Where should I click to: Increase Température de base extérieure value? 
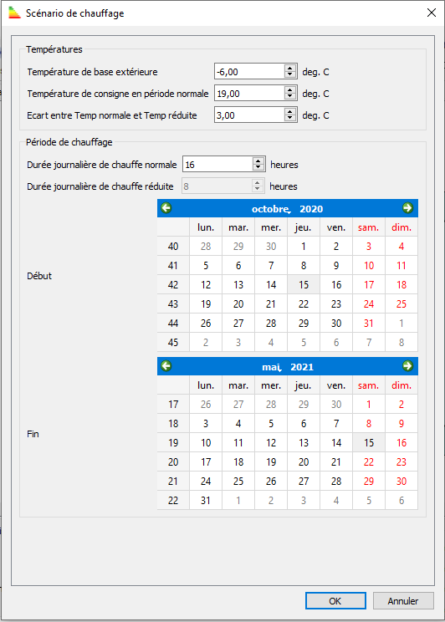point(290,69)
